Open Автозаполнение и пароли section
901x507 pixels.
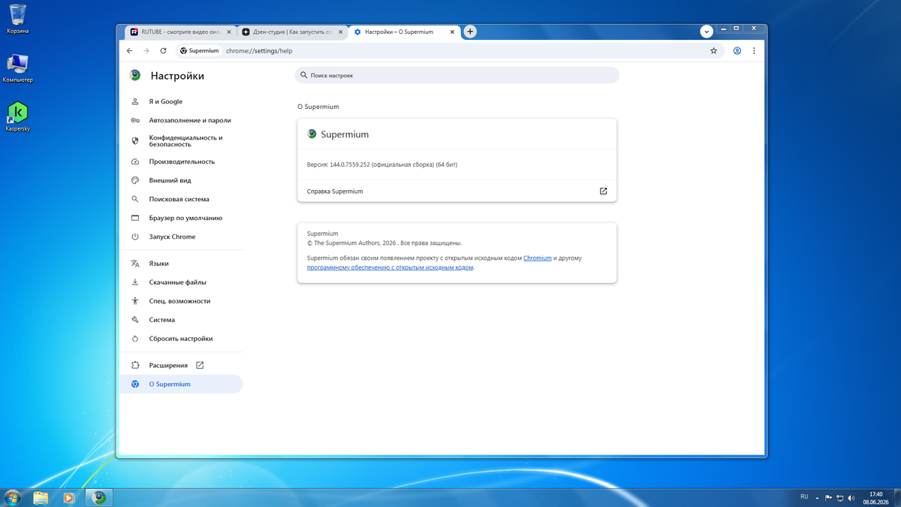182,120
